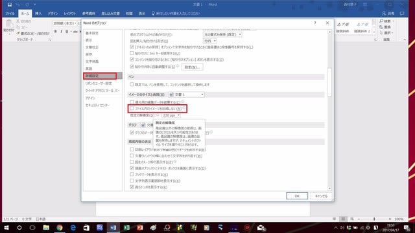This screenshot has height=233, width=415.
Task: Open Task View on the taskbar
Action: coord(32,227)
